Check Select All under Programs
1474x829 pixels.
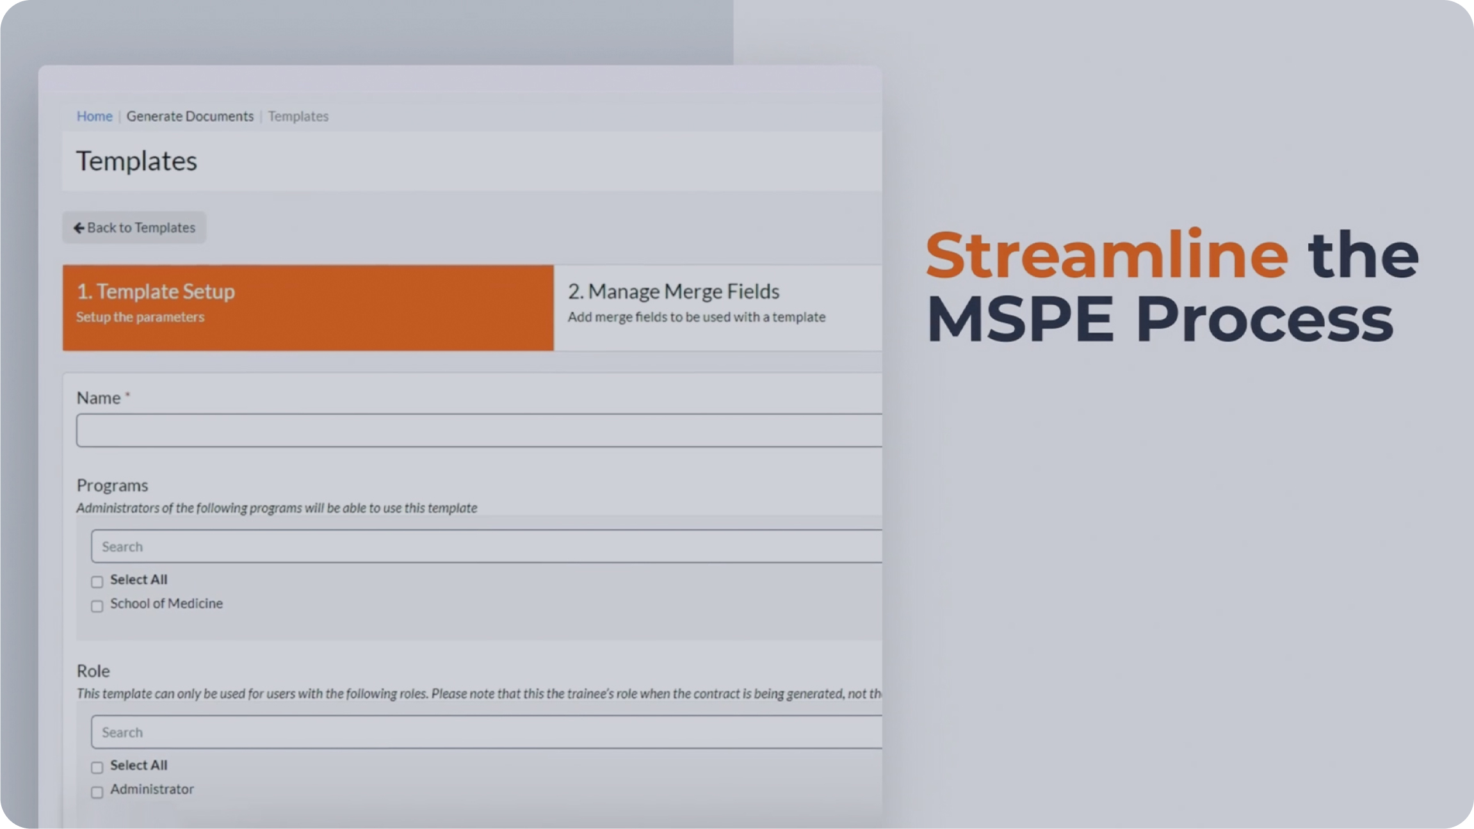[97, 582]
